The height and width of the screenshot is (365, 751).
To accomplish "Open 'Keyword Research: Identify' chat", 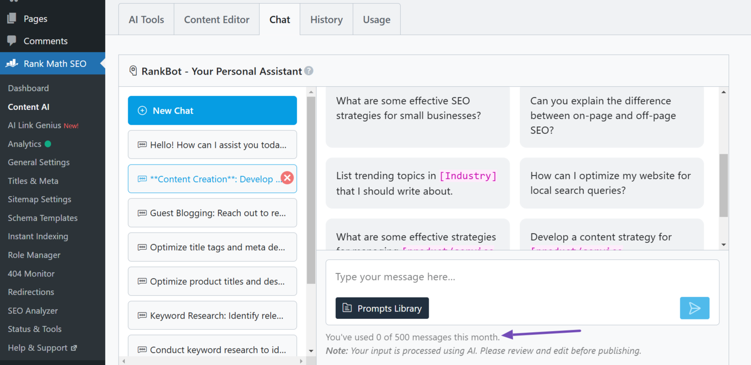I will click(x=212, y=316).
